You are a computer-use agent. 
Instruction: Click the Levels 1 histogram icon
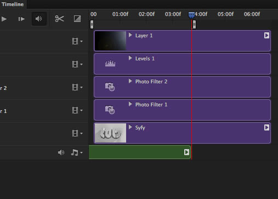click(x=110, y=64)
